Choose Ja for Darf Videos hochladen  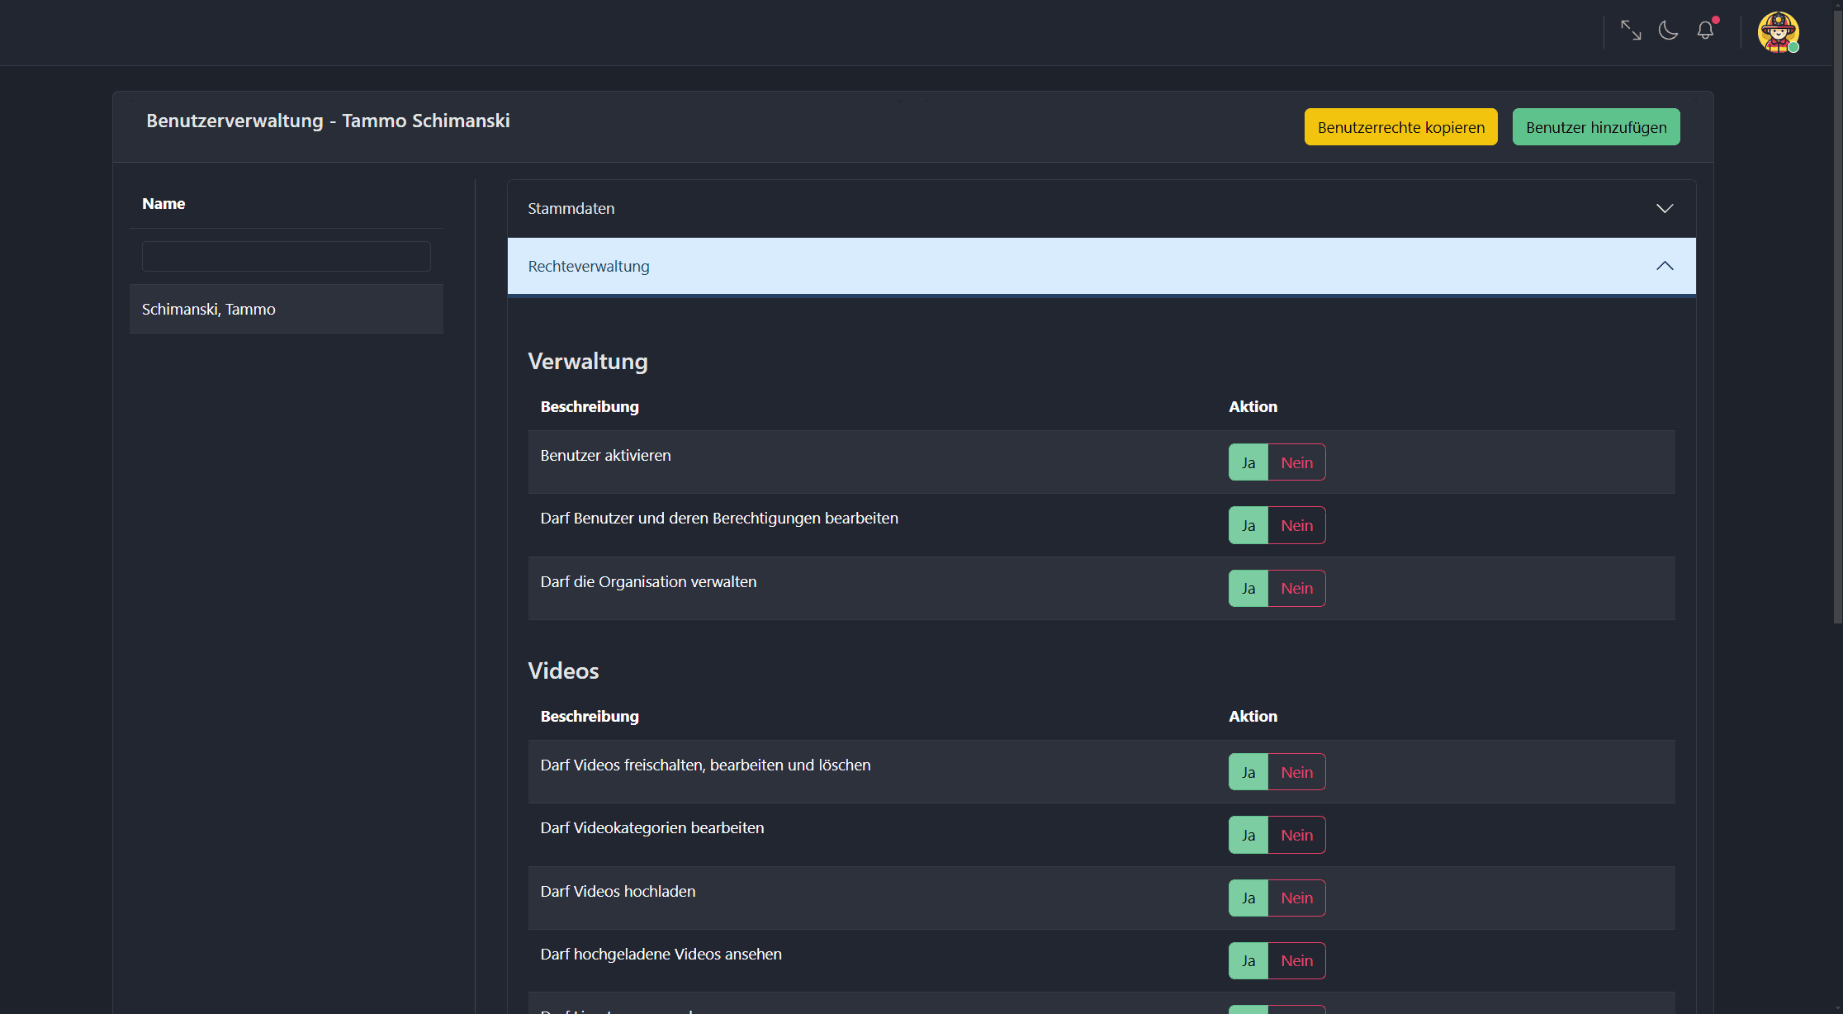(x=1248, y=898)
